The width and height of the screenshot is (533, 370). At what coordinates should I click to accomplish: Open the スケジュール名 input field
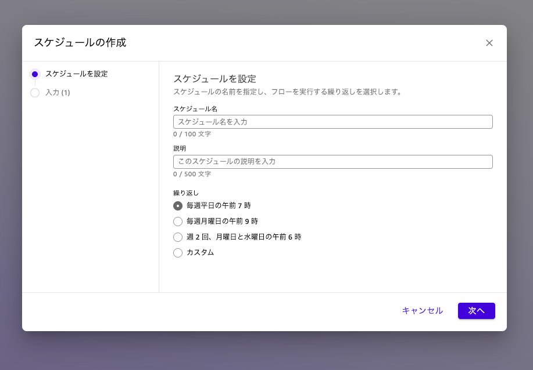(332, 122)
